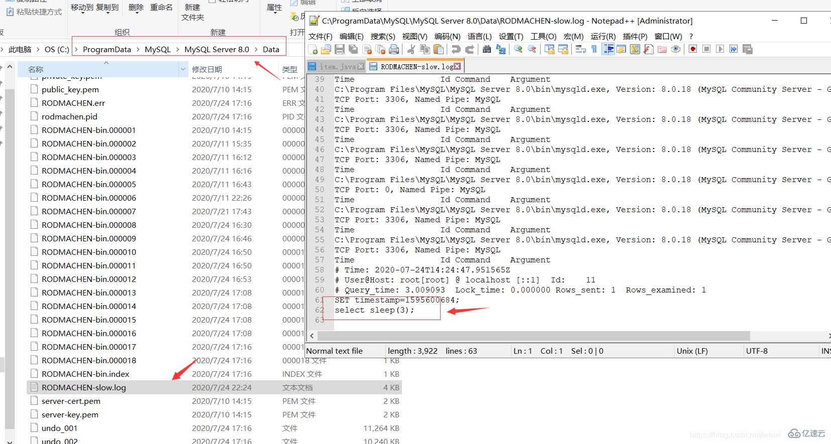Close current document via toolbar icon
Image resolution: width=831 pixels, height=444 pixels.
[367, 49]
